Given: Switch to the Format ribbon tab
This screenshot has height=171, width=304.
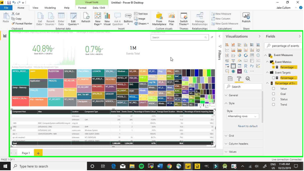Looking at the screenshot, I should click(x=82, y=8).
